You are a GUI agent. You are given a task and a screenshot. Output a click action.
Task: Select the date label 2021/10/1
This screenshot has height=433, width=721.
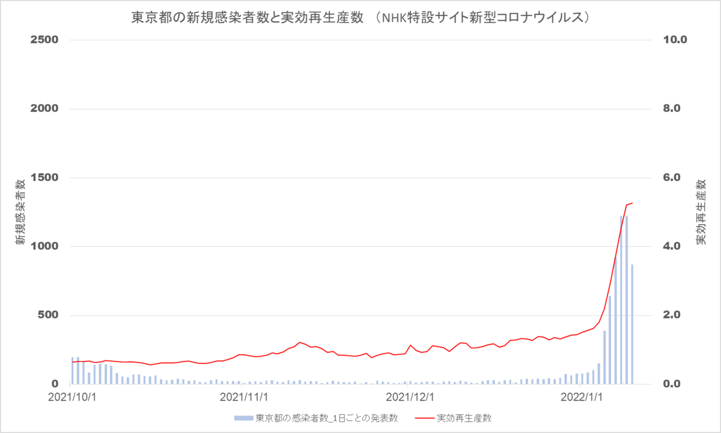tap(72, 396)
